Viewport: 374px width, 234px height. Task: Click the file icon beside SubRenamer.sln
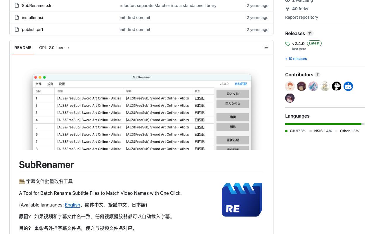pyautogui.click(x=17, y=6)
